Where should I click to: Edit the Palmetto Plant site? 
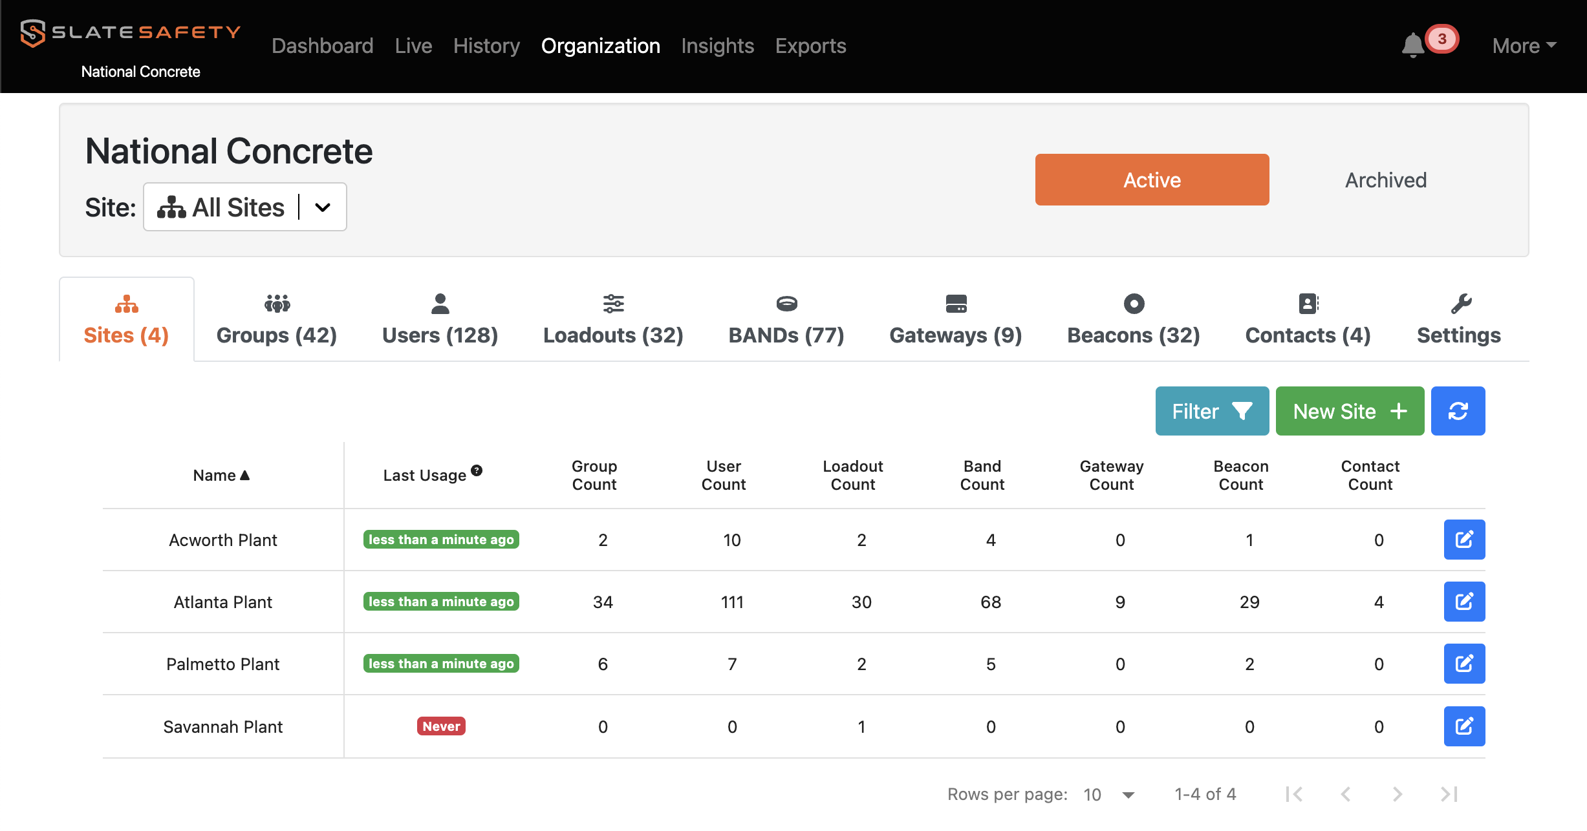(1464, 664)
